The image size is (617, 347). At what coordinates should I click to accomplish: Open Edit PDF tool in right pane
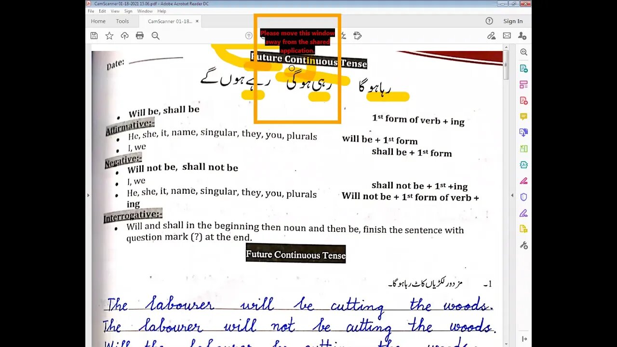[x=523, y=84]
